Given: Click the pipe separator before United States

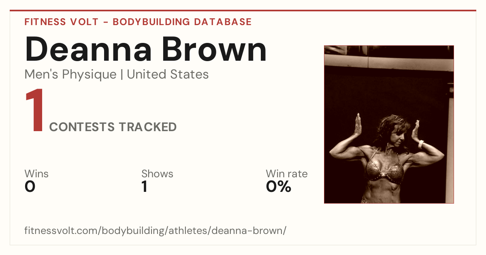Looking at the screenshot, I should (122, 75).
